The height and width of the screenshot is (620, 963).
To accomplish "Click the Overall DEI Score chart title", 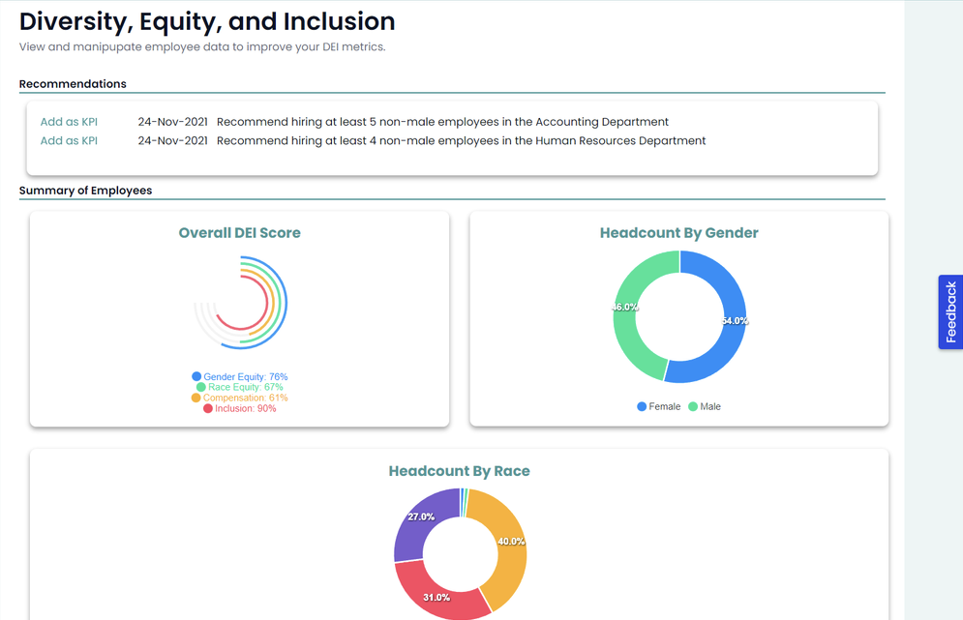I will tap(240, 233).
